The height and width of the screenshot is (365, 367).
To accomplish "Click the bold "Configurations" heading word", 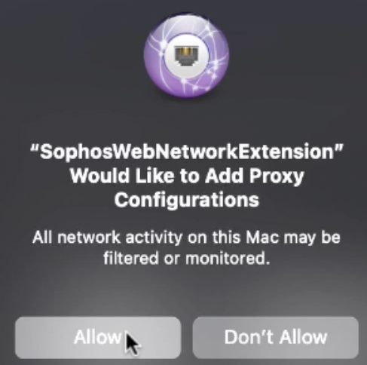I will pyautogui.click(x=187, y=200).
